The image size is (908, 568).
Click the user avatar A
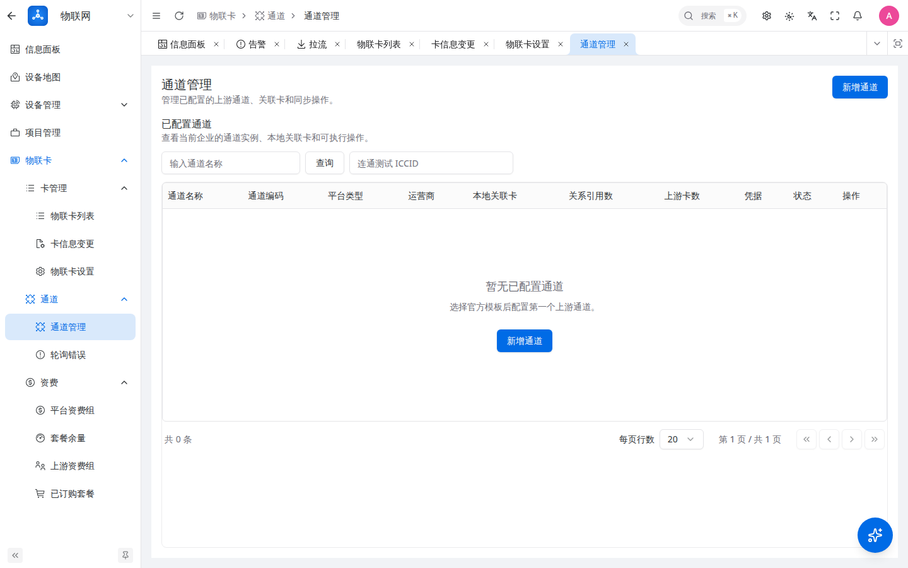(x=889, y=16)
